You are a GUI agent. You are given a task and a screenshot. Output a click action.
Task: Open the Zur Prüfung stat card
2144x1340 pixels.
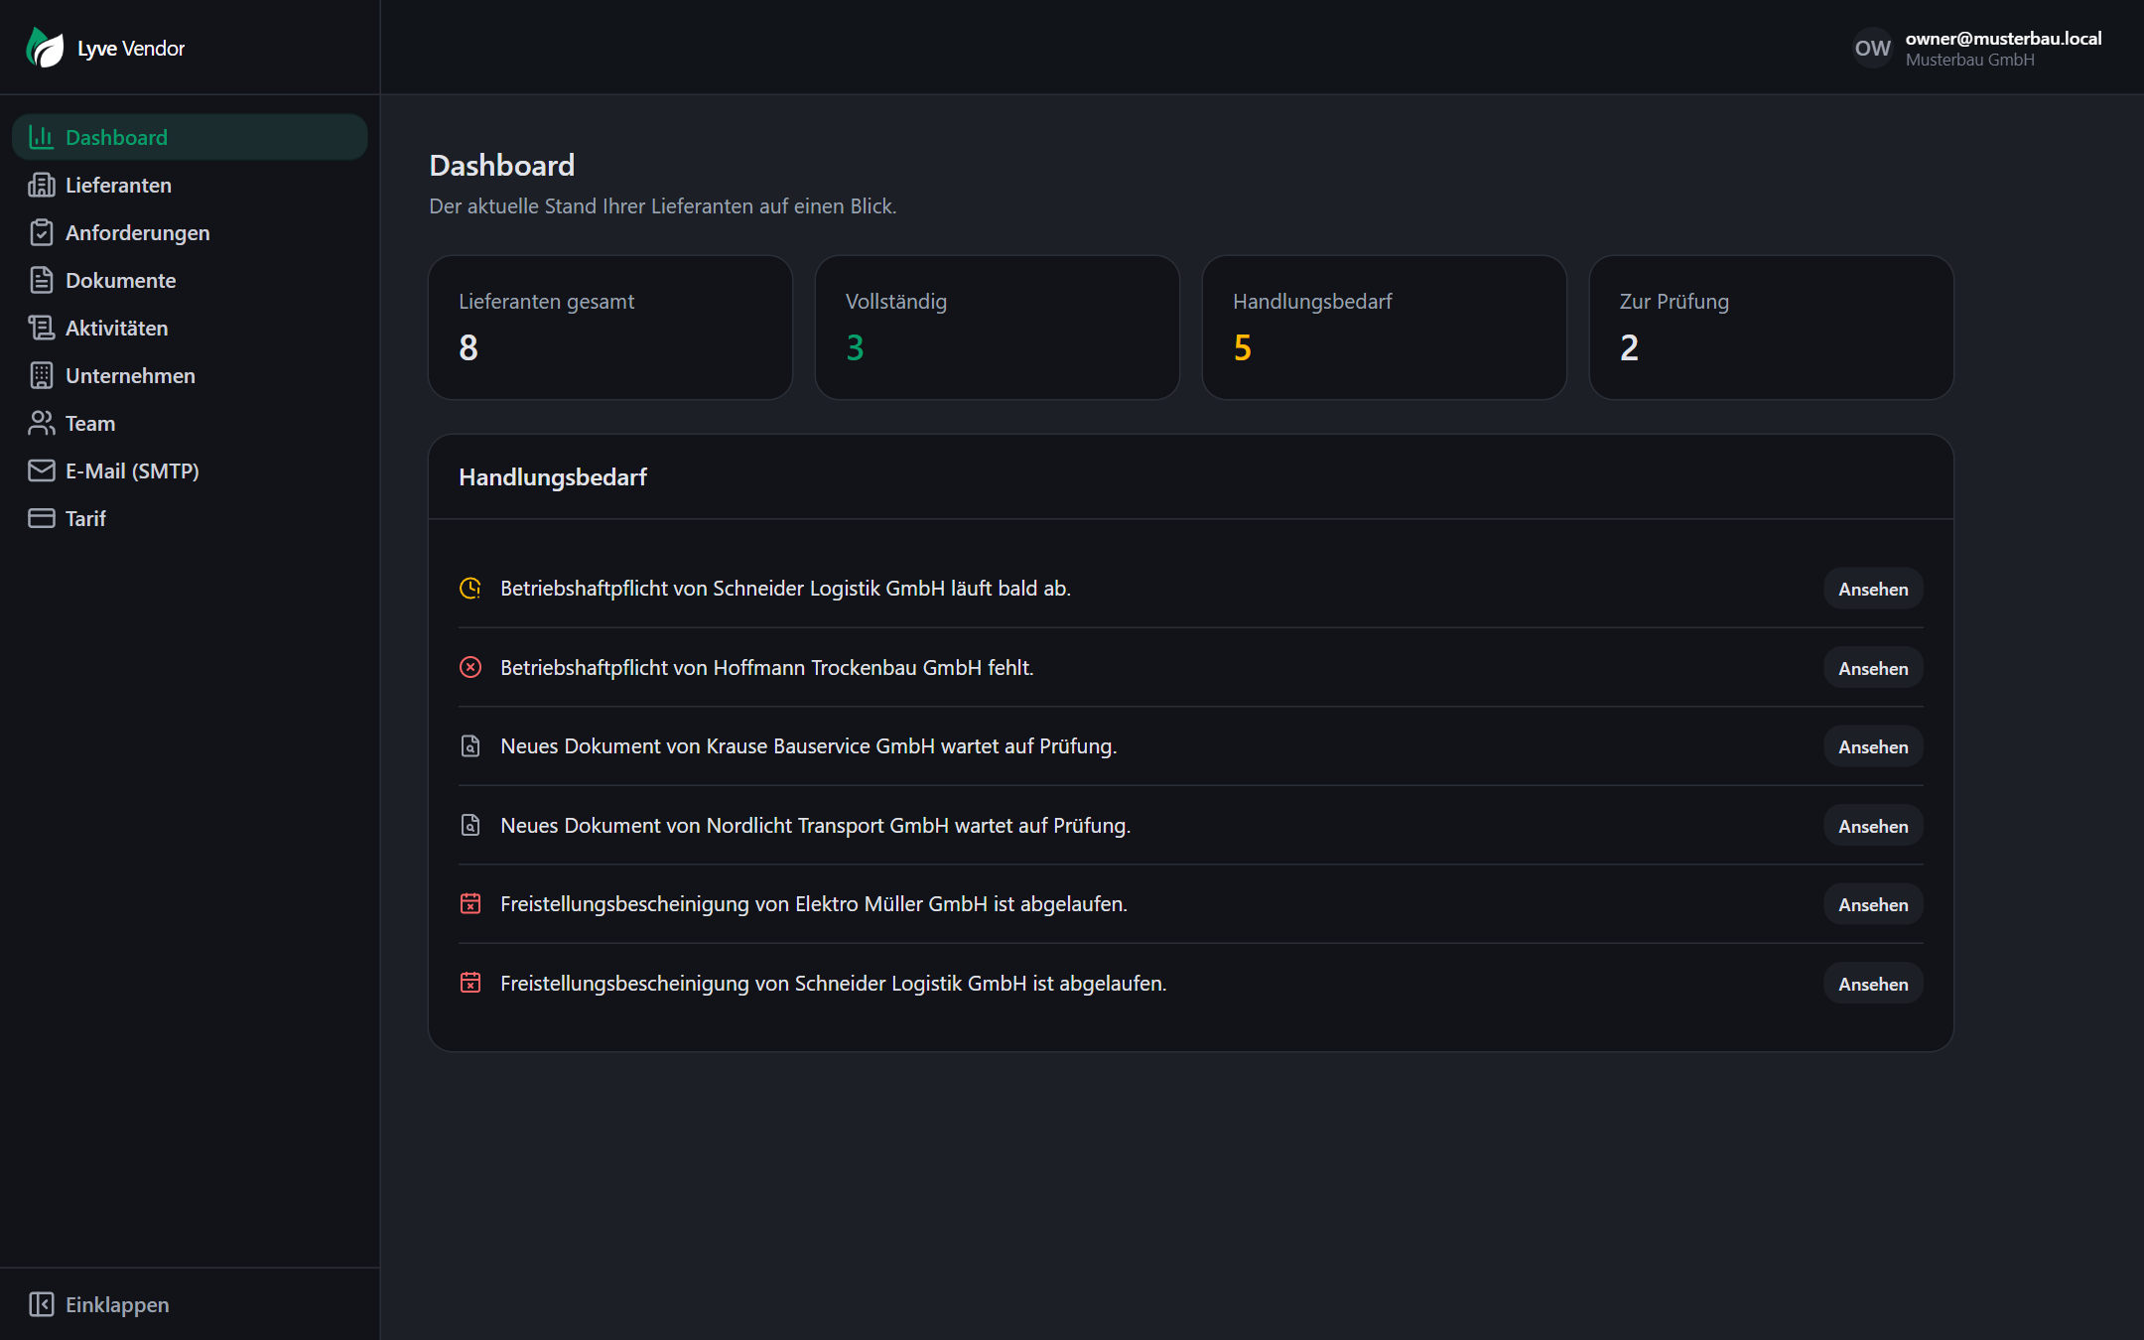[x=1772, y=328]
